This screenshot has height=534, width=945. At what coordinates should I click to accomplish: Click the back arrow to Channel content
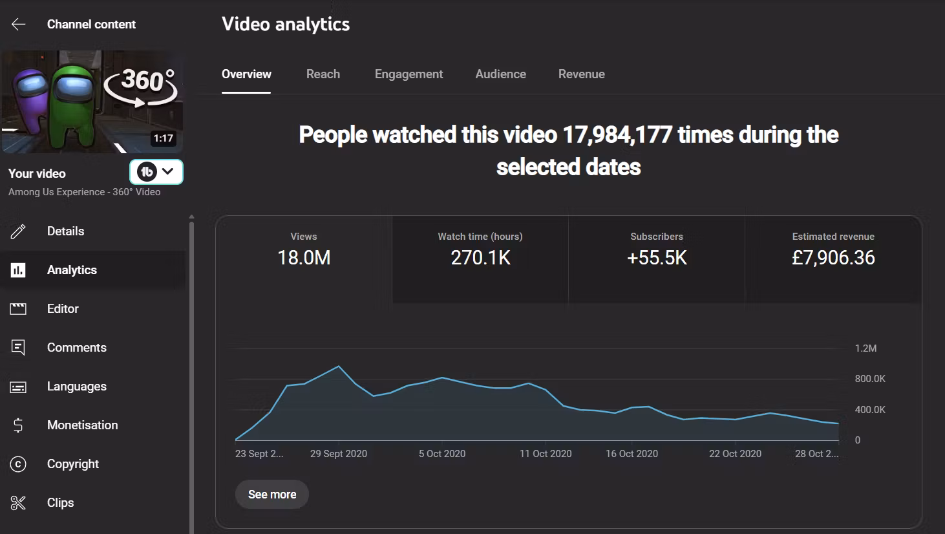[18, 25]
